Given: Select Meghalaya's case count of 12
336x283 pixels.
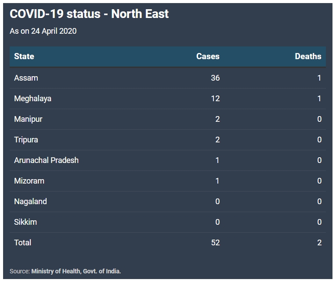Looking at the screenshot, I should point(215,99).
